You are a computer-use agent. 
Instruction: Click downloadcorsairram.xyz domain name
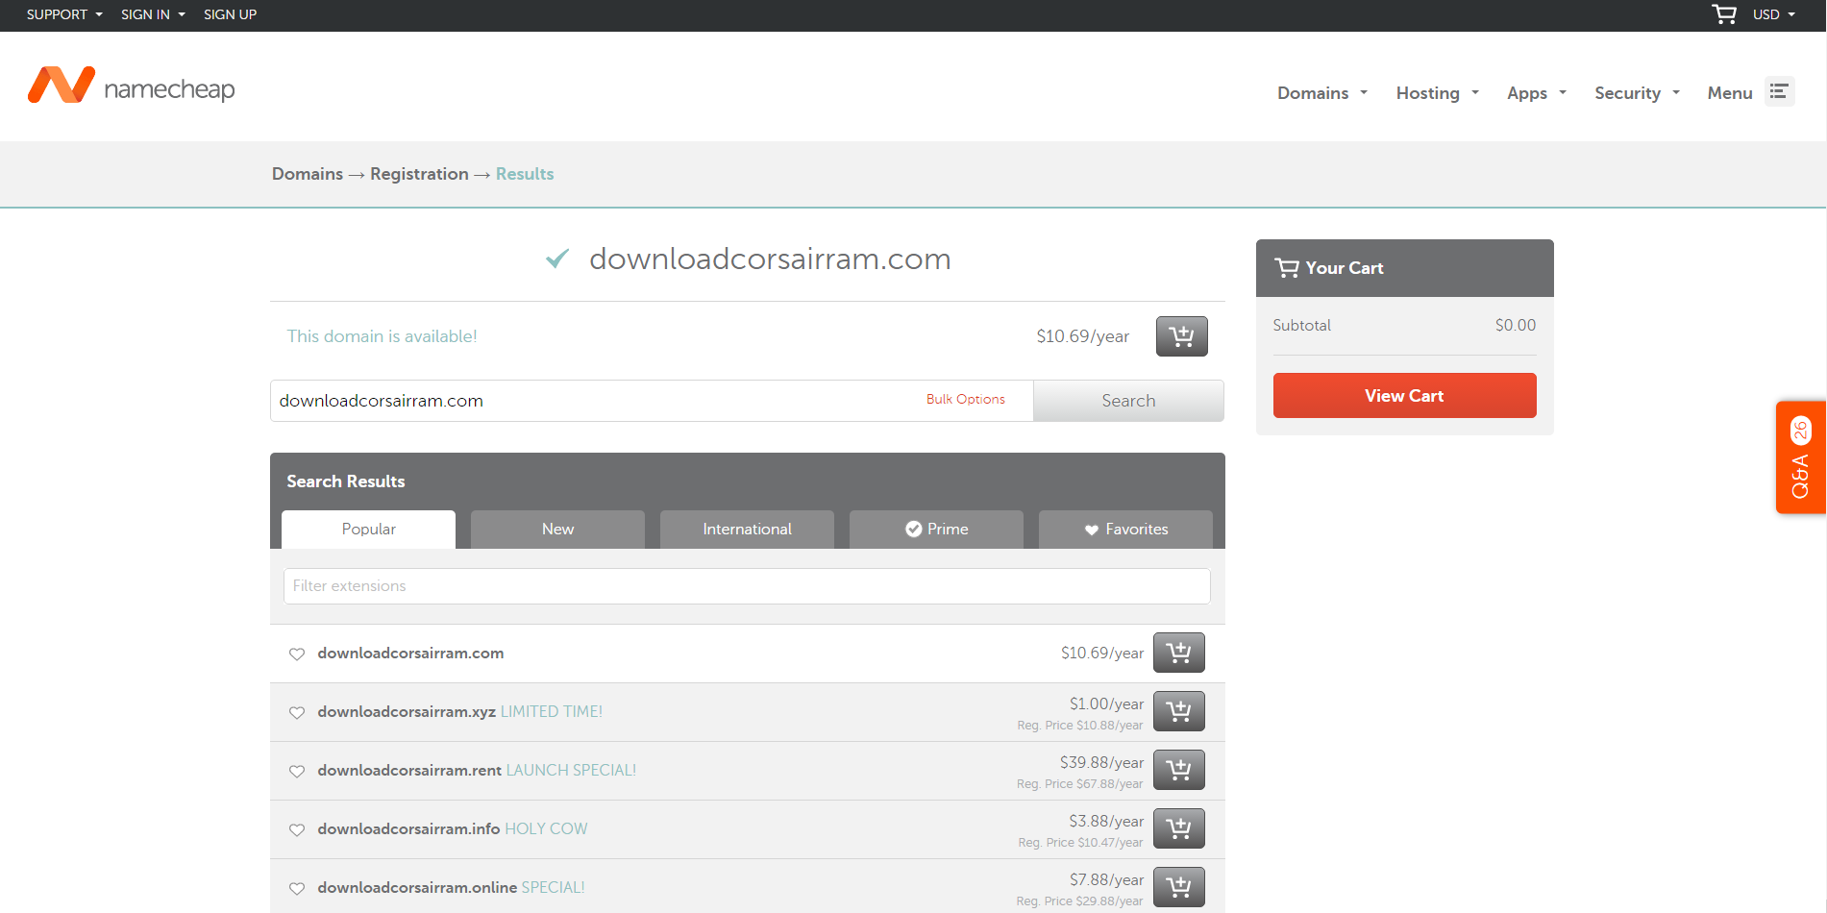(407, 712)
